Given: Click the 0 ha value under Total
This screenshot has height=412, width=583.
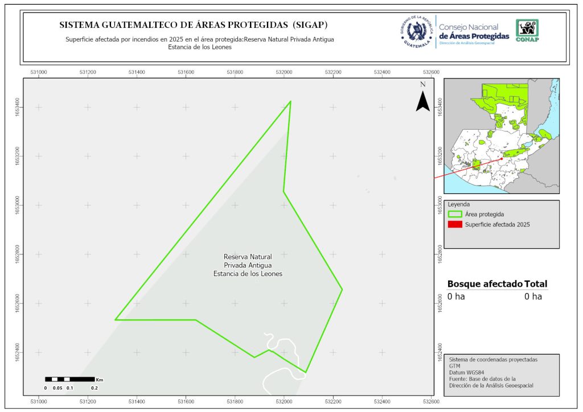Looking at the screenshot, I should tap(533, 296).
